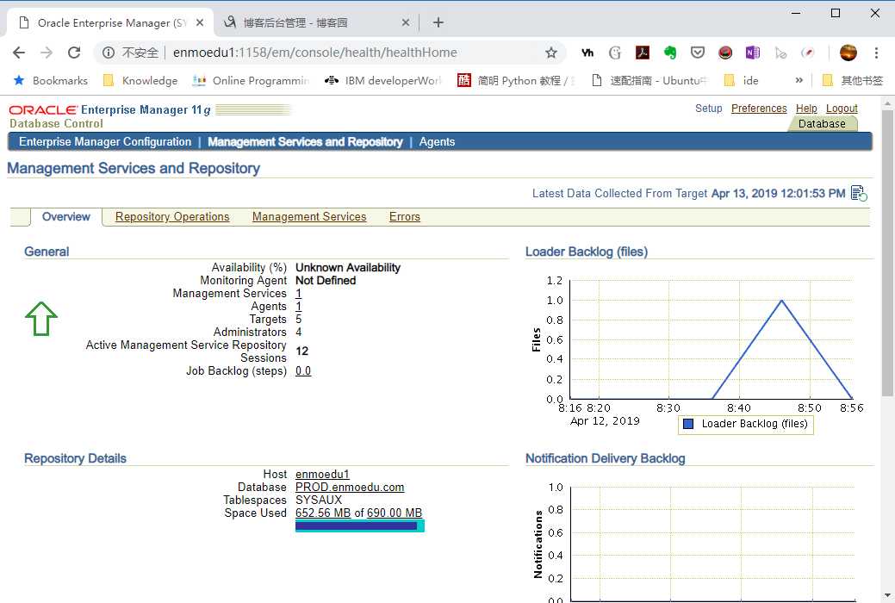Click the Loader Backlog legend swatch
The height and width of the screenshot is (603, 895).
click(x=688, y=424)
